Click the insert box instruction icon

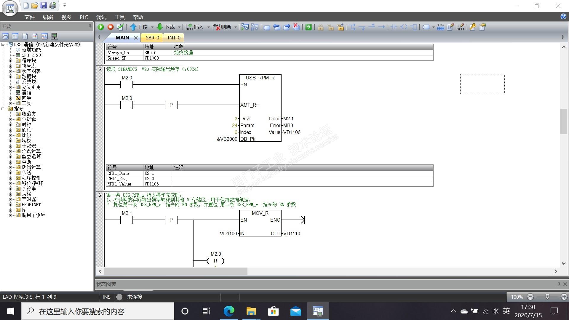(x=414, y=27)
